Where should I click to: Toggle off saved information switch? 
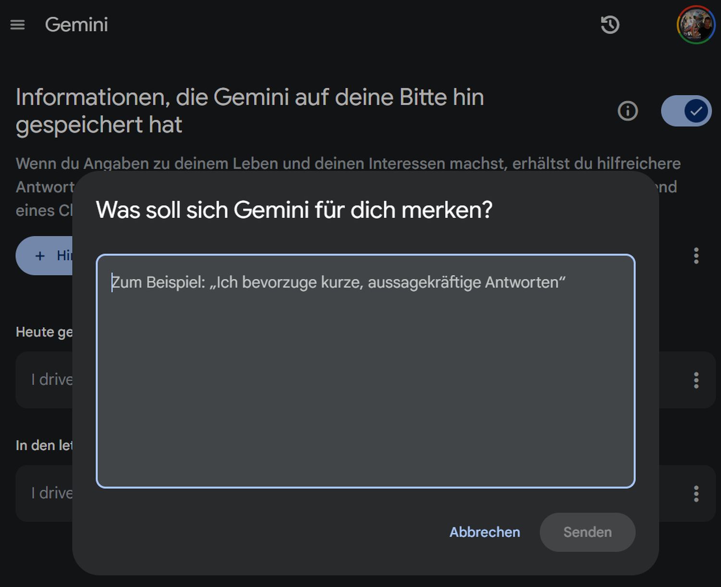(x=686, y=111)
